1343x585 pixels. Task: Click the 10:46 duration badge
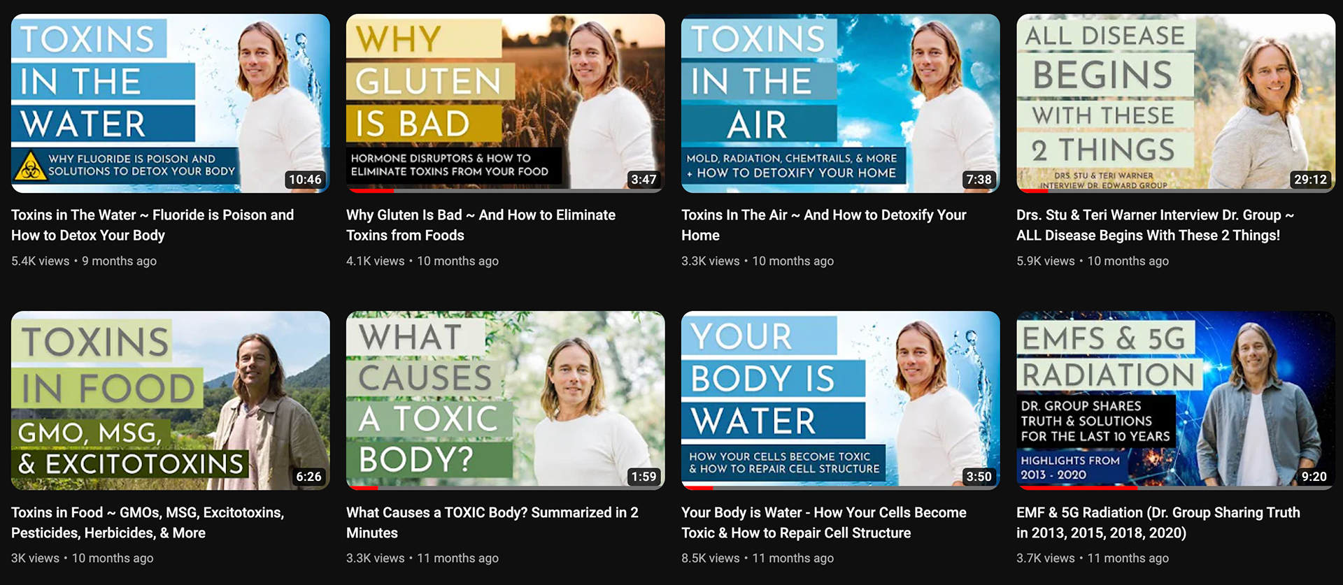[x=305, y=180]
